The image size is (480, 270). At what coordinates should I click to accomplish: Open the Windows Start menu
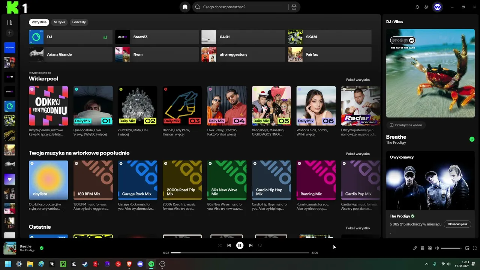8,264
